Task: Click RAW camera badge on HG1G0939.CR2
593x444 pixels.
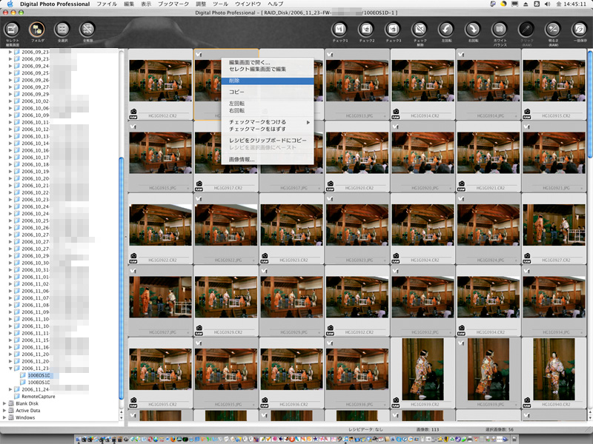Action: (396, 403)
